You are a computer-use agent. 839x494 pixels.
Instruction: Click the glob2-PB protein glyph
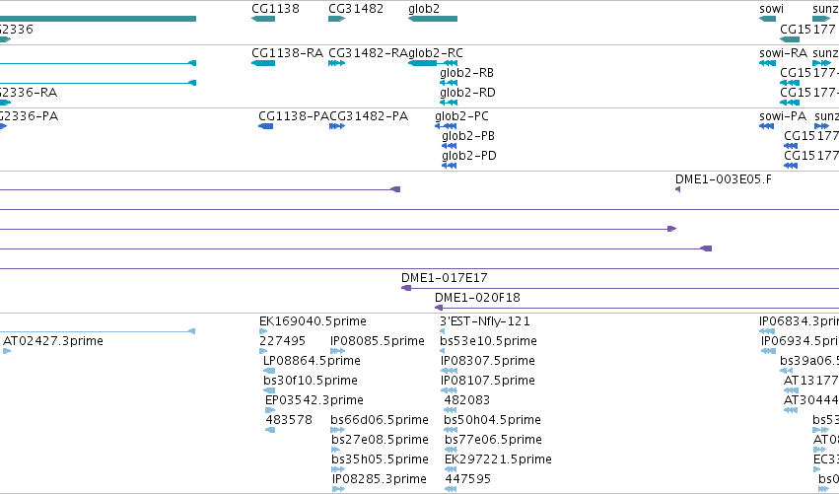pyautogui.click(x=449, y=146)
